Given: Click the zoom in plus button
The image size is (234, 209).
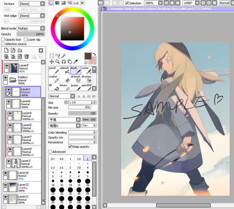Looking at the screenshot, I should click(172, 3).
